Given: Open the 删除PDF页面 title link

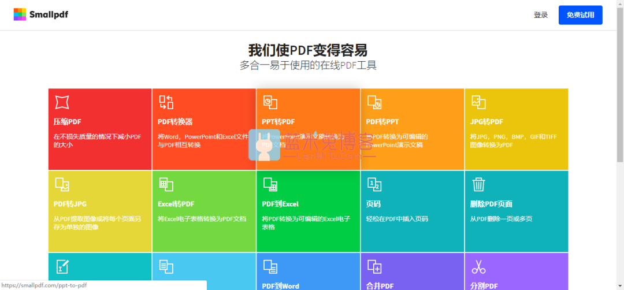Looking at the screenshot, I should point(491,204).
